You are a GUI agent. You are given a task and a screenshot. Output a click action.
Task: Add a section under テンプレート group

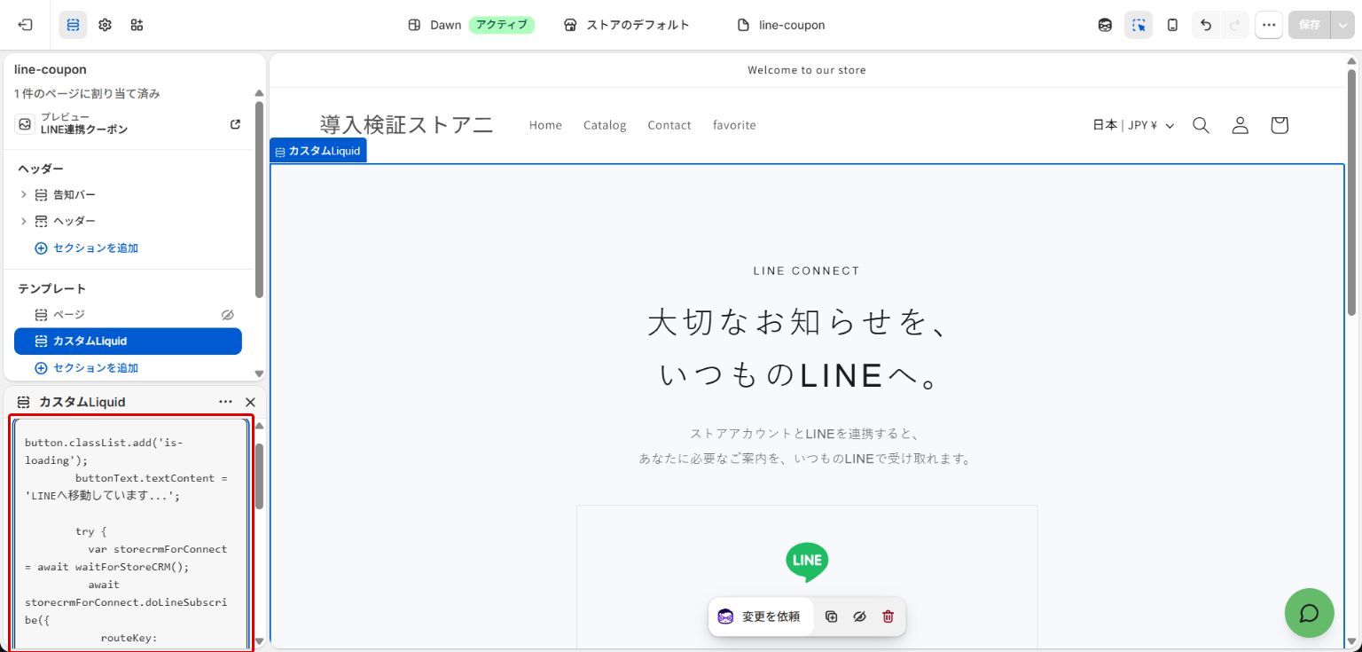[x=87, y=368]
